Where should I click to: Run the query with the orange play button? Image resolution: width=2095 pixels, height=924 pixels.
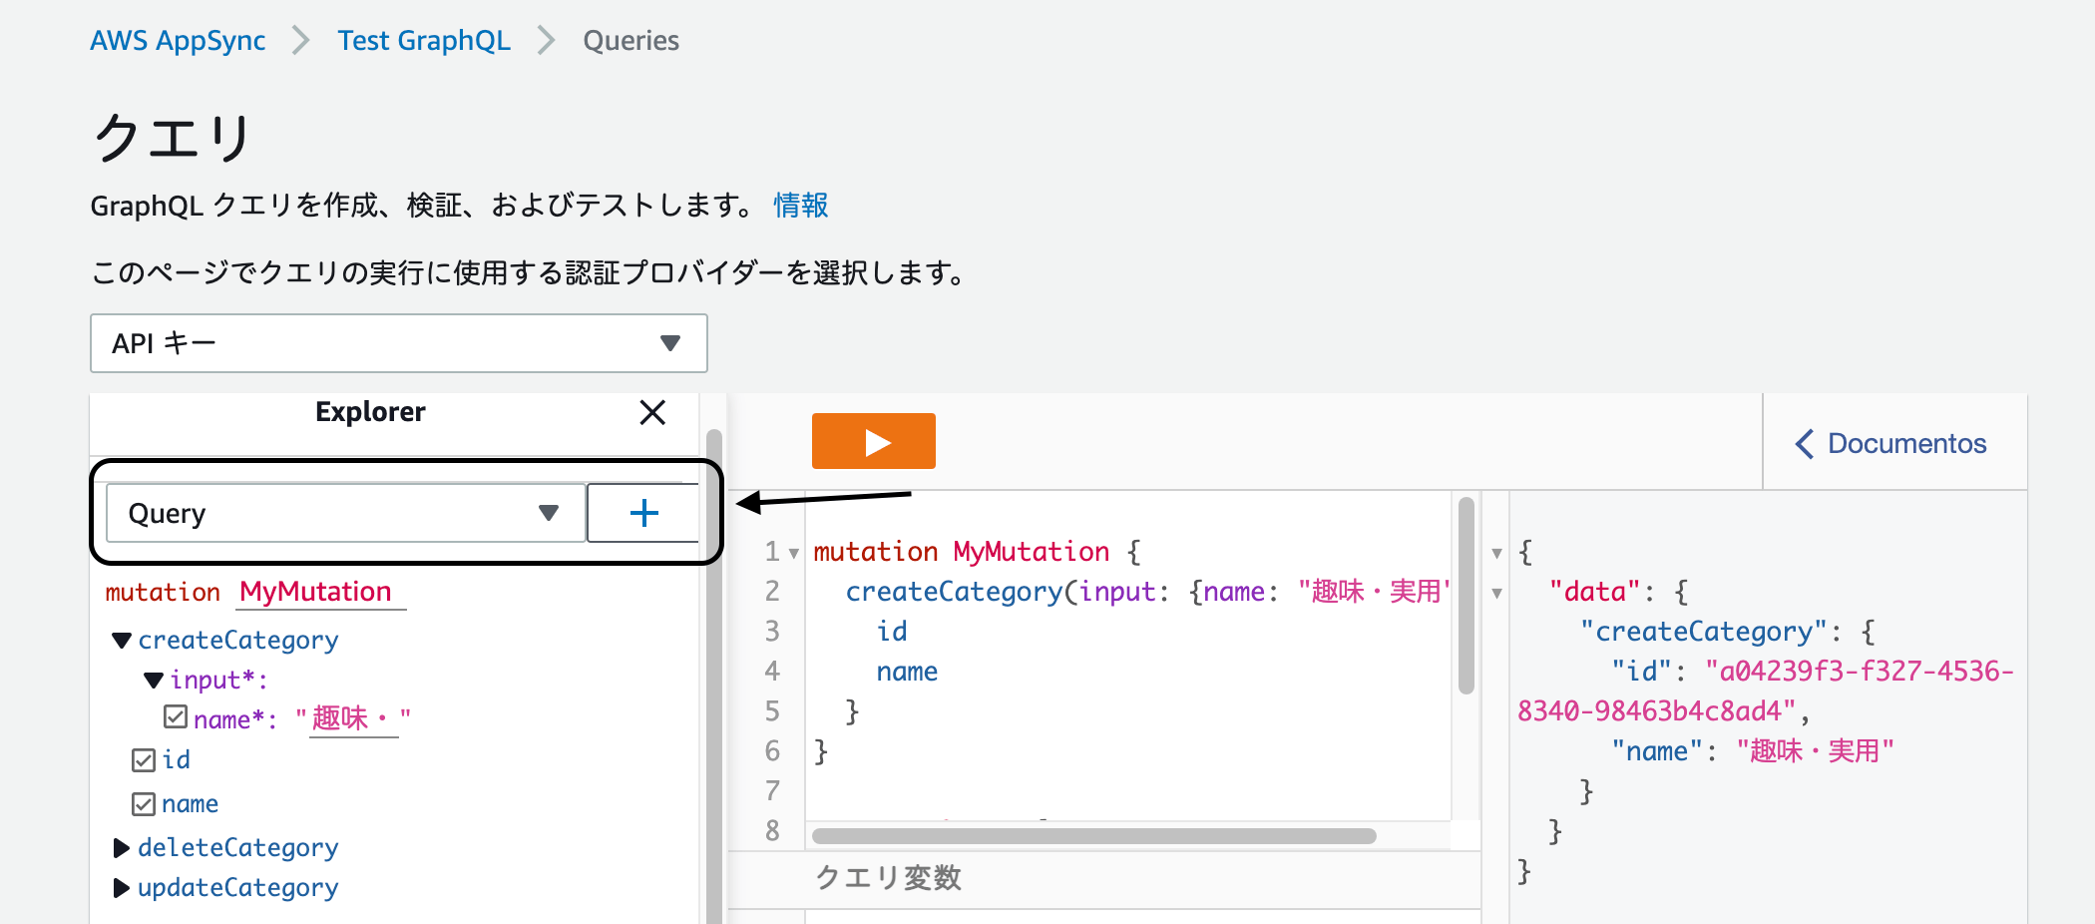pyautogui.click(x=873, y=441)
